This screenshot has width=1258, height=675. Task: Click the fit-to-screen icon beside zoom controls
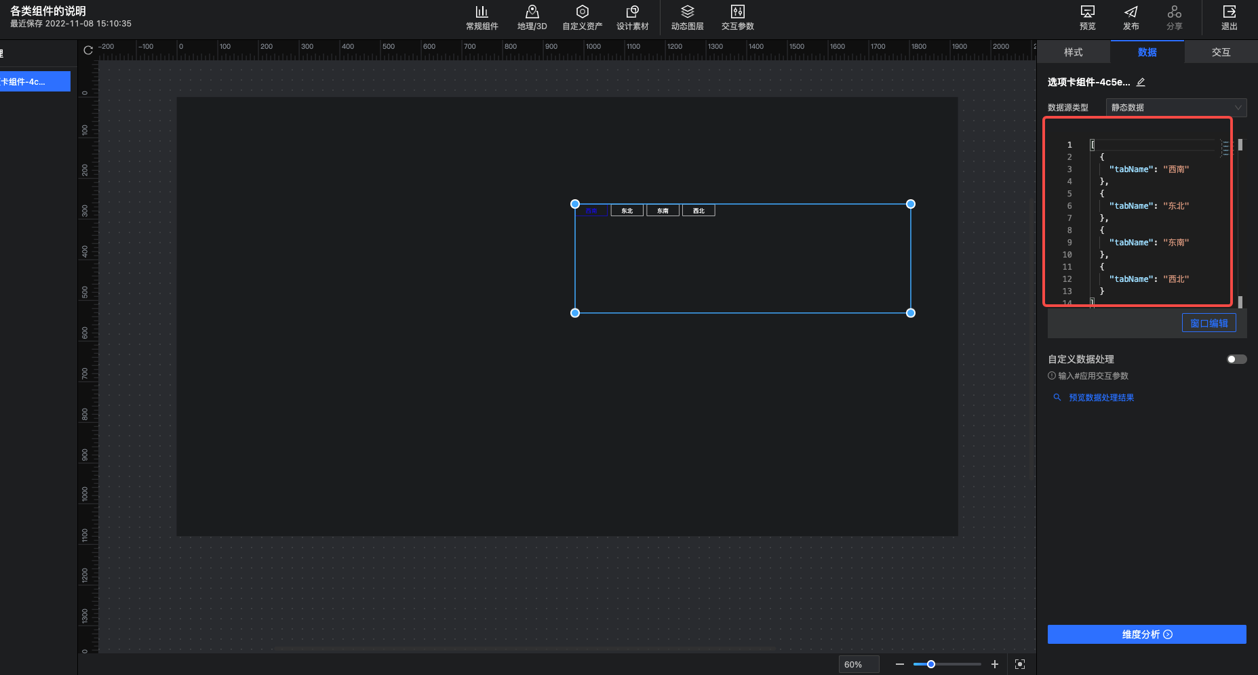point(1020,664)
